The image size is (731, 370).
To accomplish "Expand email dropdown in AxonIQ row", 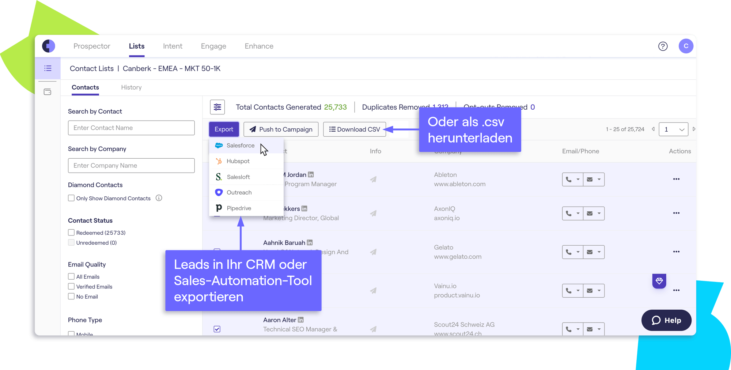I will click(x=599, y=214).
